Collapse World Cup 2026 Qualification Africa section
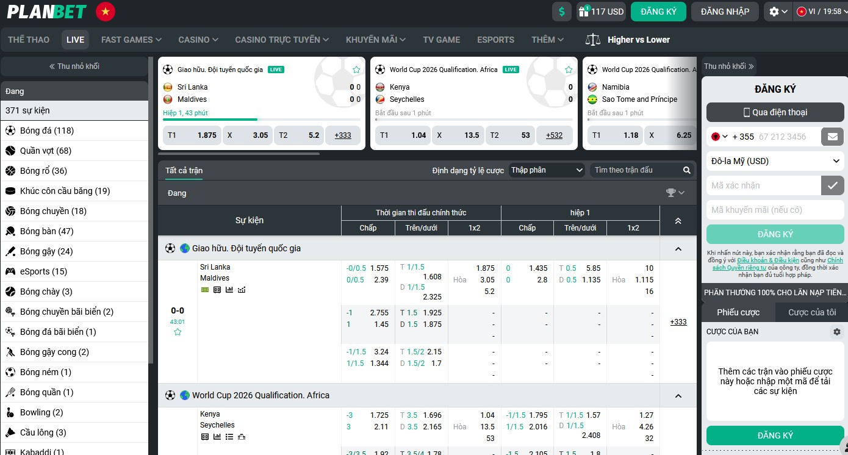 click(678, 396)
